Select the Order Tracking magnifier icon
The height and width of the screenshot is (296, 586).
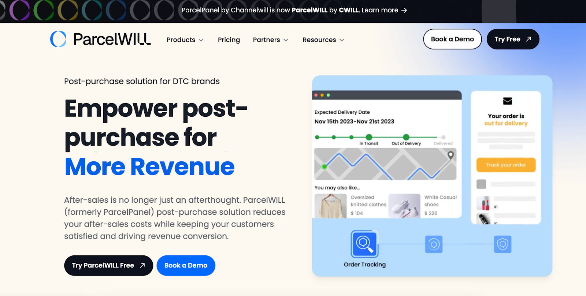click(364, 244)
